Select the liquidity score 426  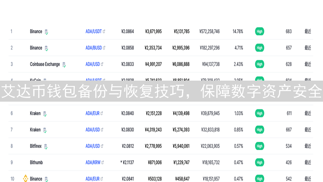click(x=289, y=162)
